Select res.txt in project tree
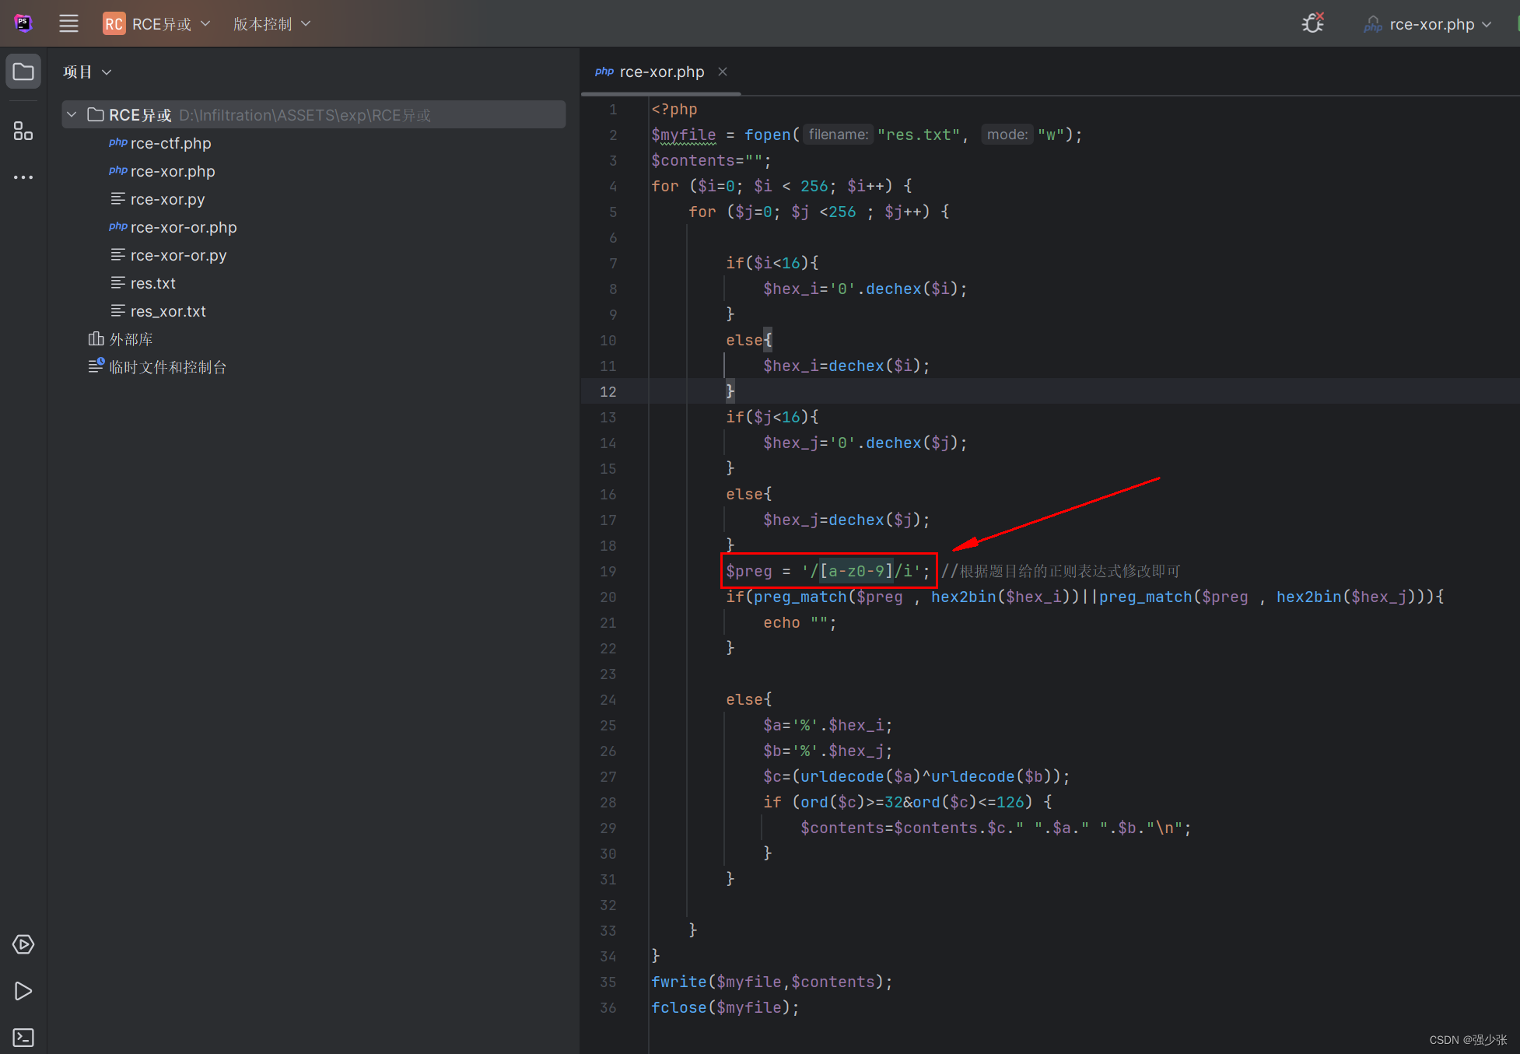1520x1054 pixels. point(153,283)
